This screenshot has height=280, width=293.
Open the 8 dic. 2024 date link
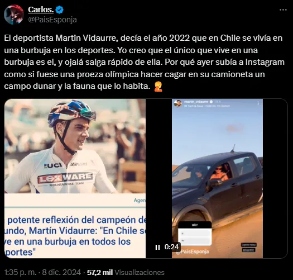[61, 272]
